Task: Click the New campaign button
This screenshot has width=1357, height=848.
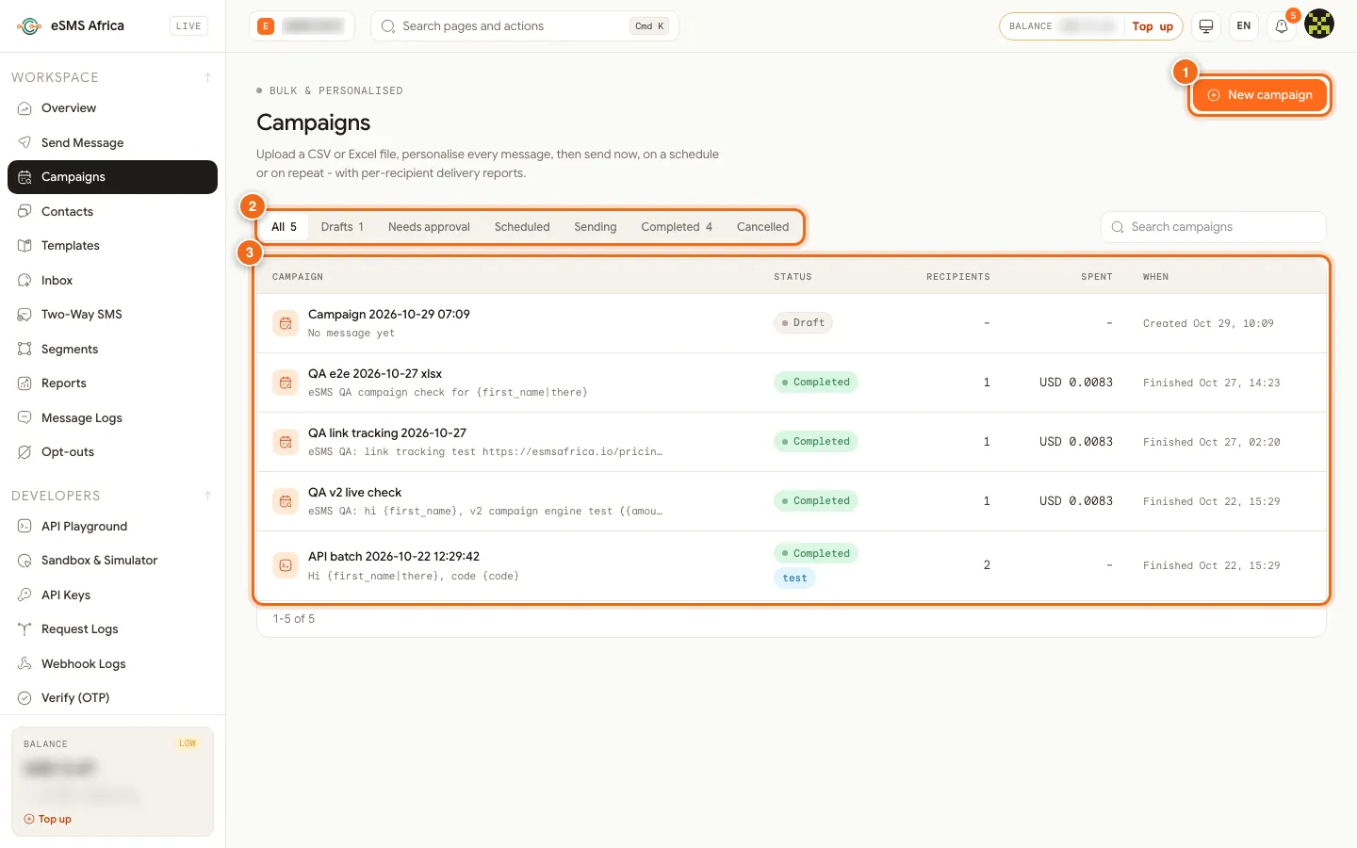Action: (x=1260, y=95)
